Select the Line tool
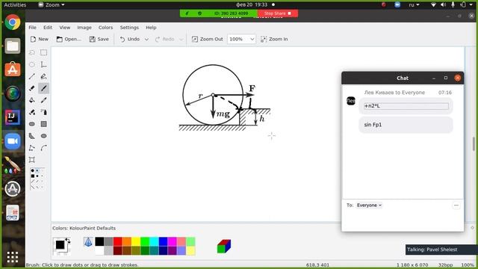478x269 pixels. coord(31,76)
